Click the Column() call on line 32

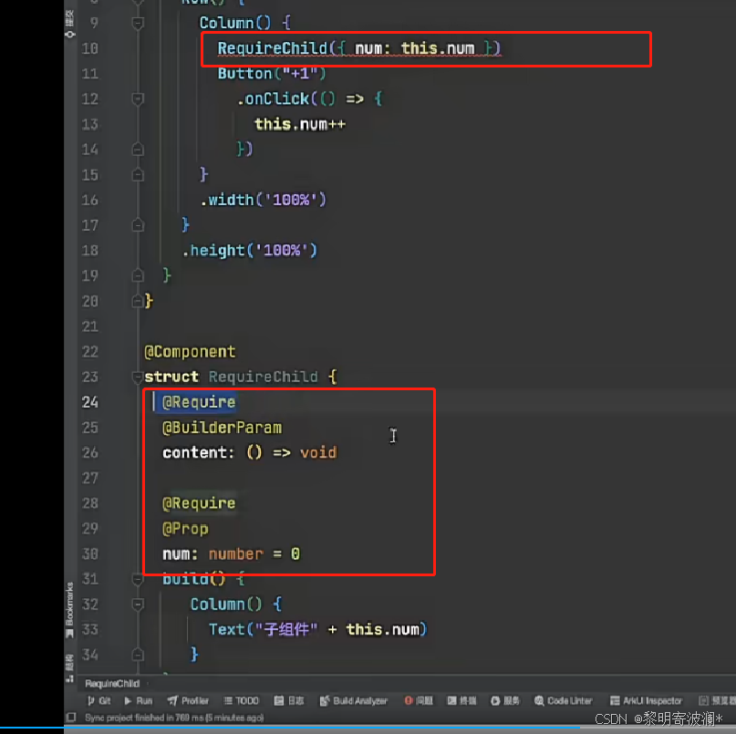tap(226, 605)
